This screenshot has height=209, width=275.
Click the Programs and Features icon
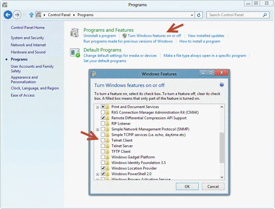point(74,32)
